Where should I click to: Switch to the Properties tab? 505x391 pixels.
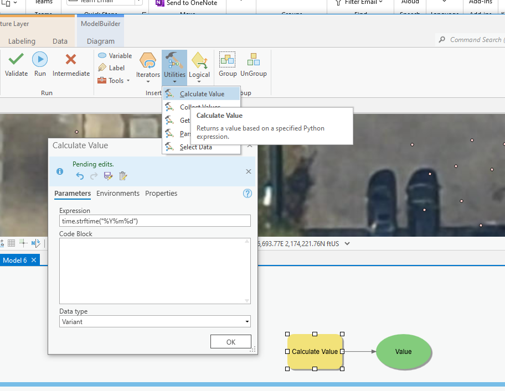pyautogui.click(x=161, y=194)
